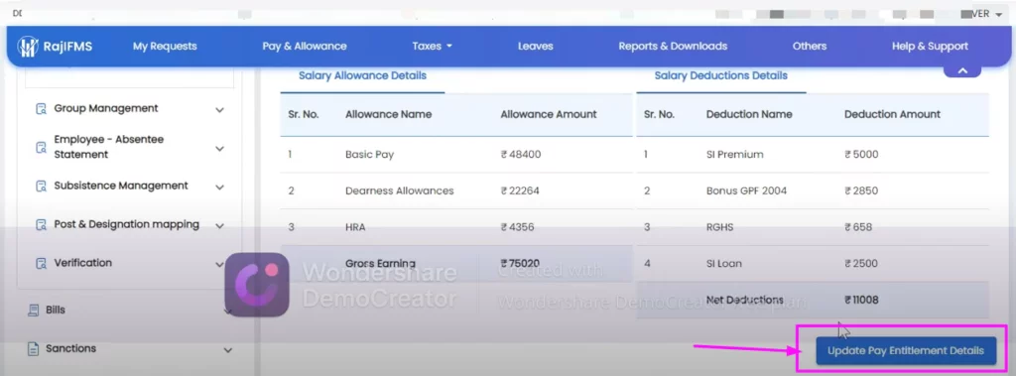Open the Pay & Allowance menu

pos(305,46)
